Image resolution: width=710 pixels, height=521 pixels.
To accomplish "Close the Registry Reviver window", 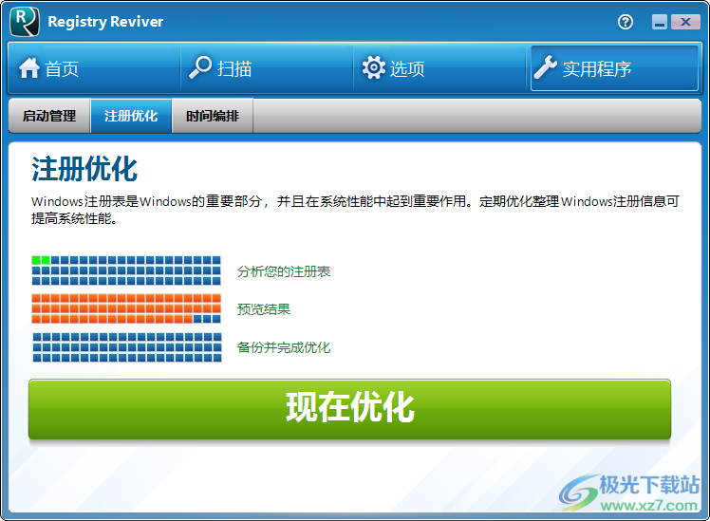I will (685, 22).
